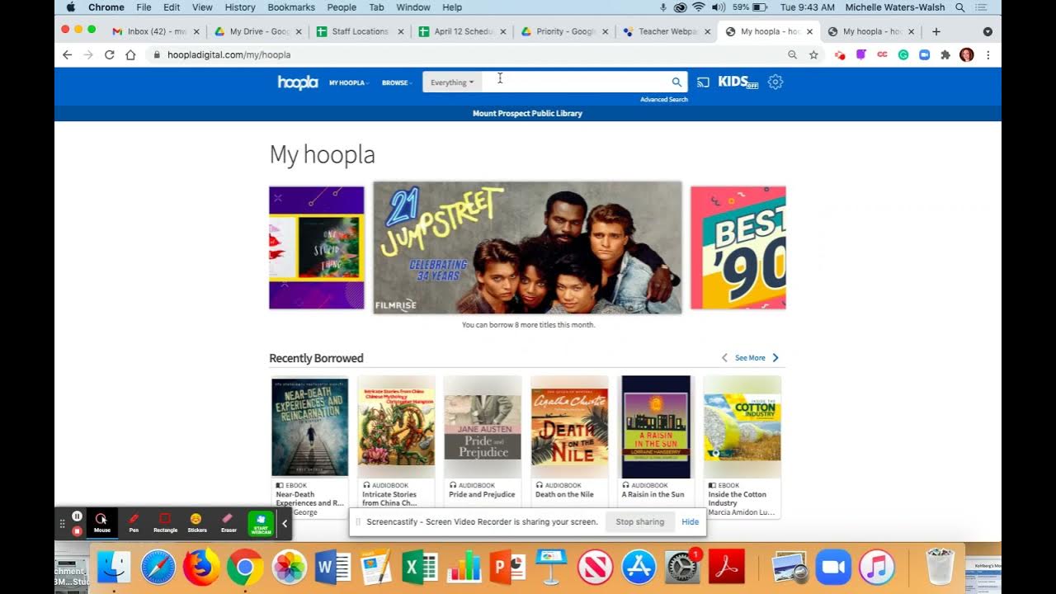Open the People menu
Screen dimensions: 1056x594
pos(342,7)
